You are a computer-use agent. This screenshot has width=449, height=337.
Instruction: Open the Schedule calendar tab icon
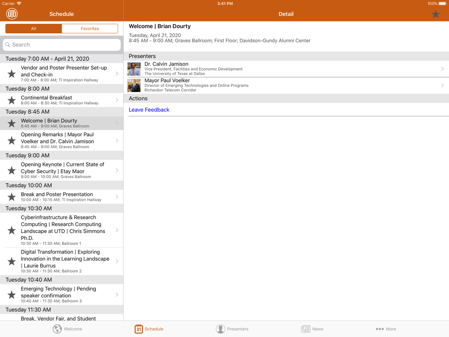click(139, 329)
